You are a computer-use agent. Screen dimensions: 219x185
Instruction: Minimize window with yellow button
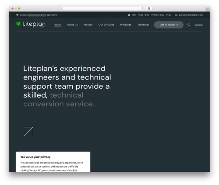(x=16, y=9)
